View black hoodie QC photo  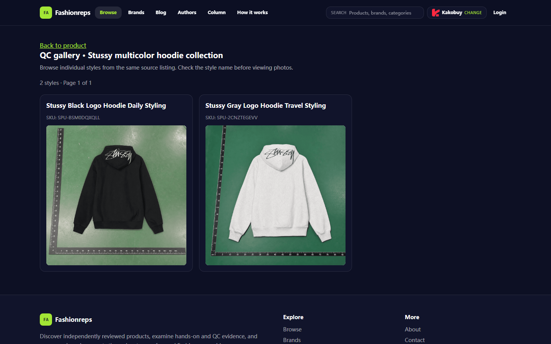click(116, 195)
